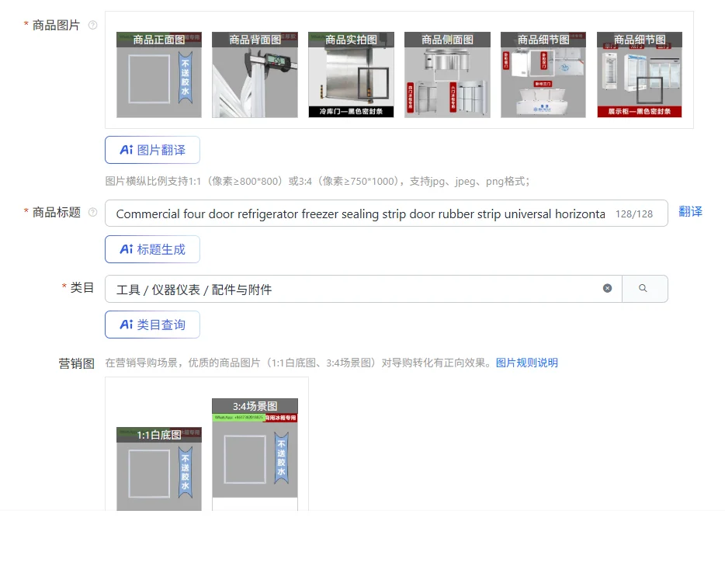Click the 128/128 character counter

tap(634, 214)
